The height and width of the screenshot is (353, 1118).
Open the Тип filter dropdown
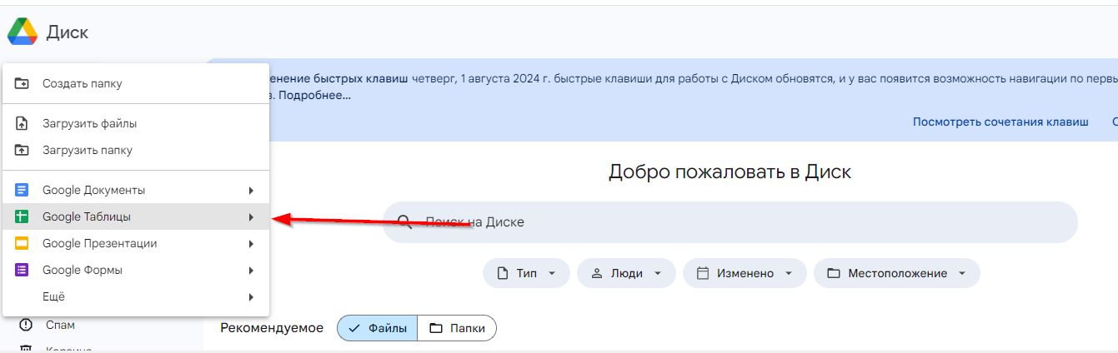(526, 273)
